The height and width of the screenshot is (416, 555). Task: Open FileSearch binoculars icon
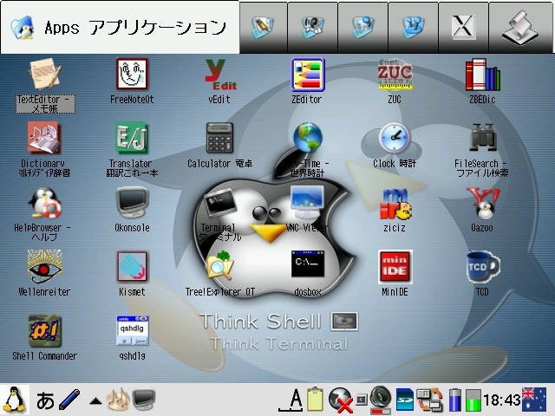pos(482,139)
